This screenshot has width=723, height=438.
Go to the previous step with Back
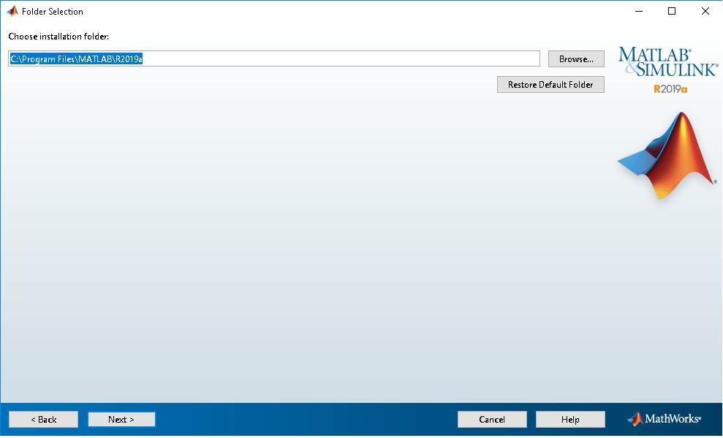pos(43,420)
